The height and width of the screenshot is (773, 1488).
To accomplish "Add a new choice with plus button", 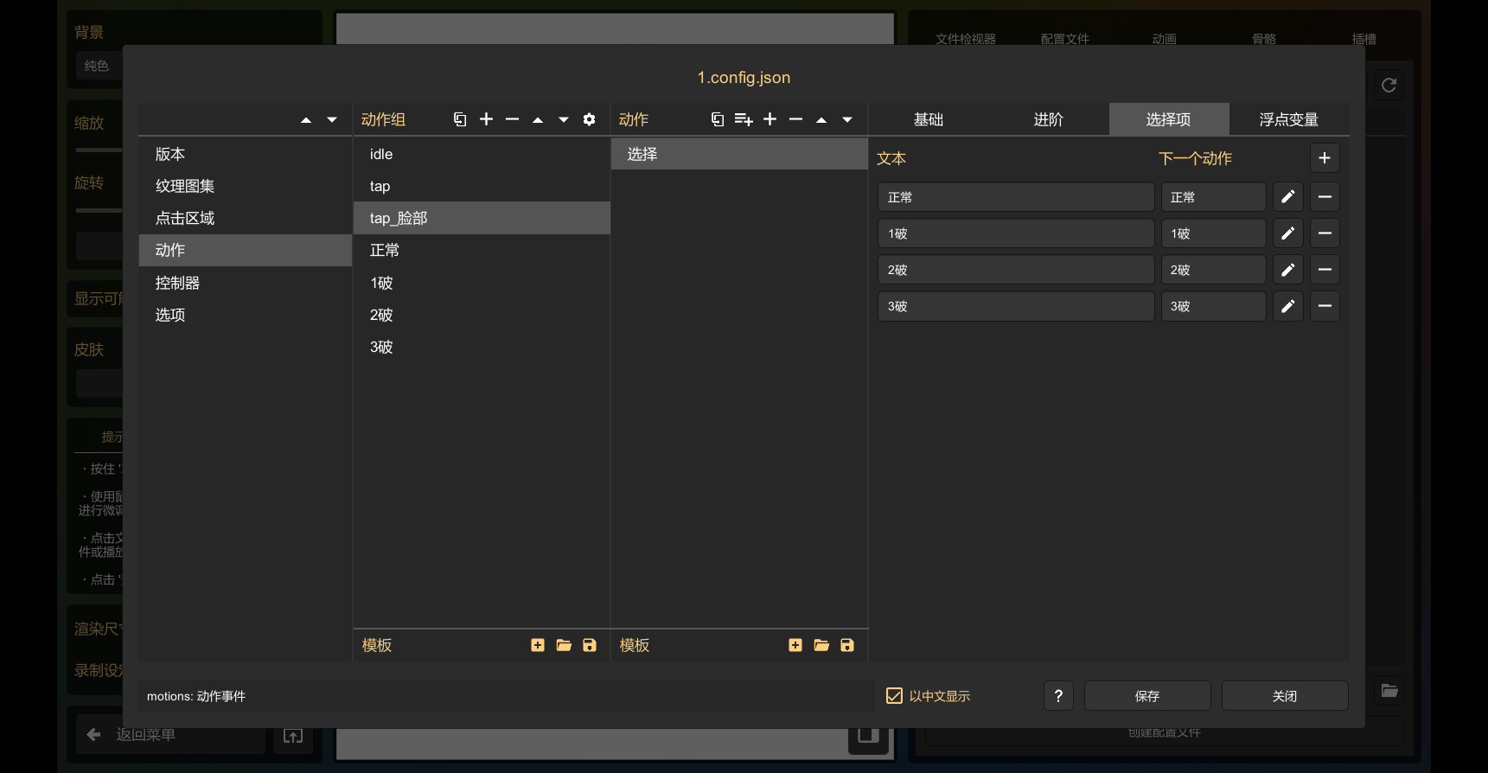I will click(x=1324, y=158).
